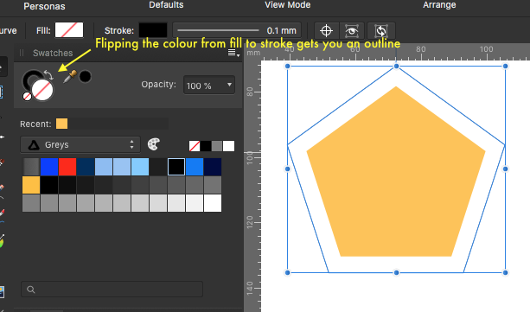Click the none swatch next to the palette
The width and height of the screenshot is (530, 312).
(x=195, y=146)
